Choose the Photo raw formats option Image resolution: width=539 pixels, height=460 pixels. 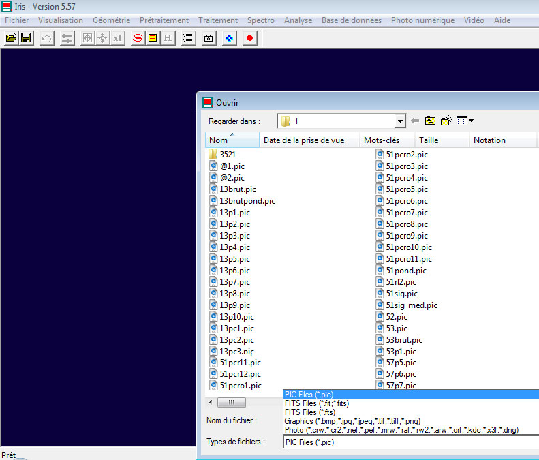click(x=411, y=430)
